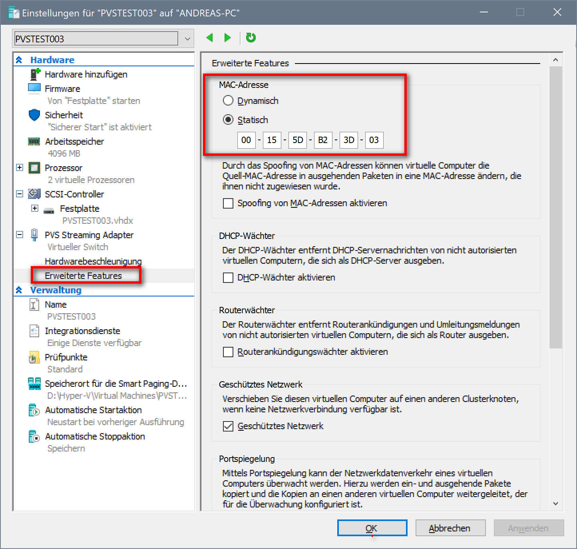Confirm settings with the OK button
This screenshot has width=577, height=549.
(372, 528)
